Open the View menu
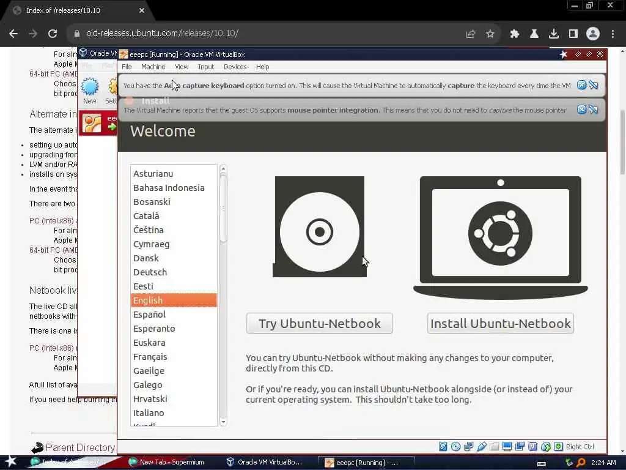 (182, 67)
